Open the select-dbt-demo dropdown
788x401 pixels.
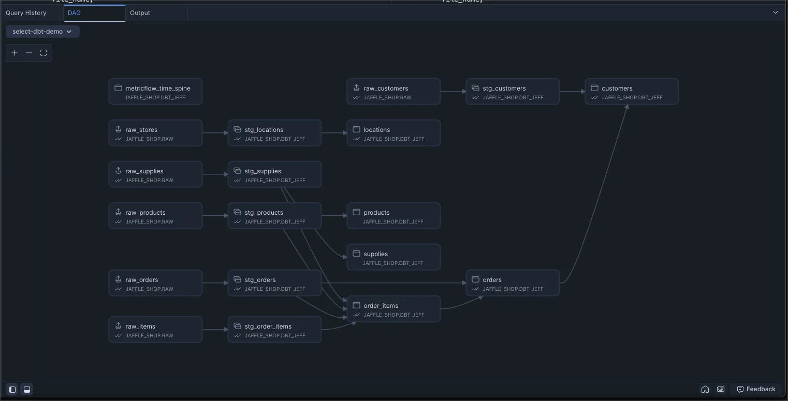[x=42, y=32]
